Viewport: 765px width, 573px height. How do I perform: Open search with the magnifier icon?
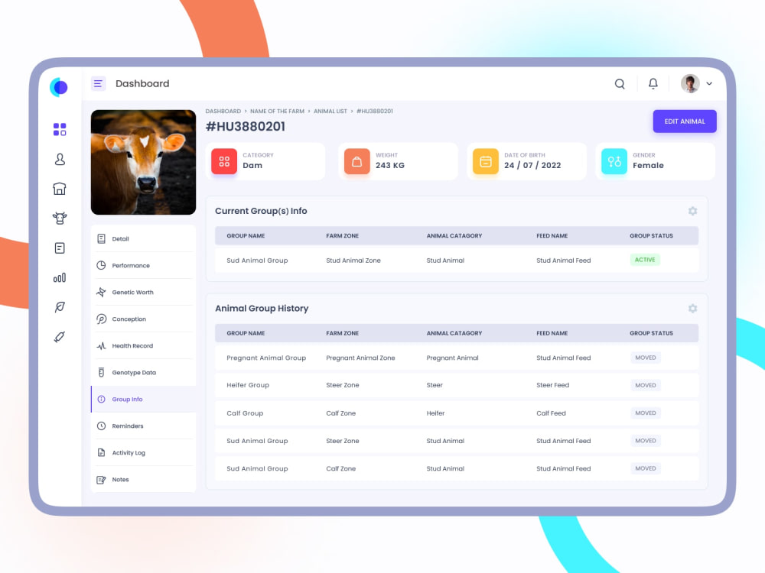point(620,84)
